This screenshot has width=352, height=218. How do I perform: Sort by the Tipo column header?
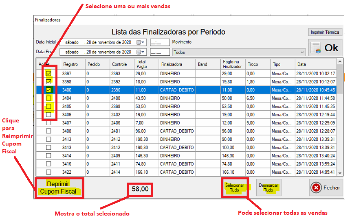(283, 64)
